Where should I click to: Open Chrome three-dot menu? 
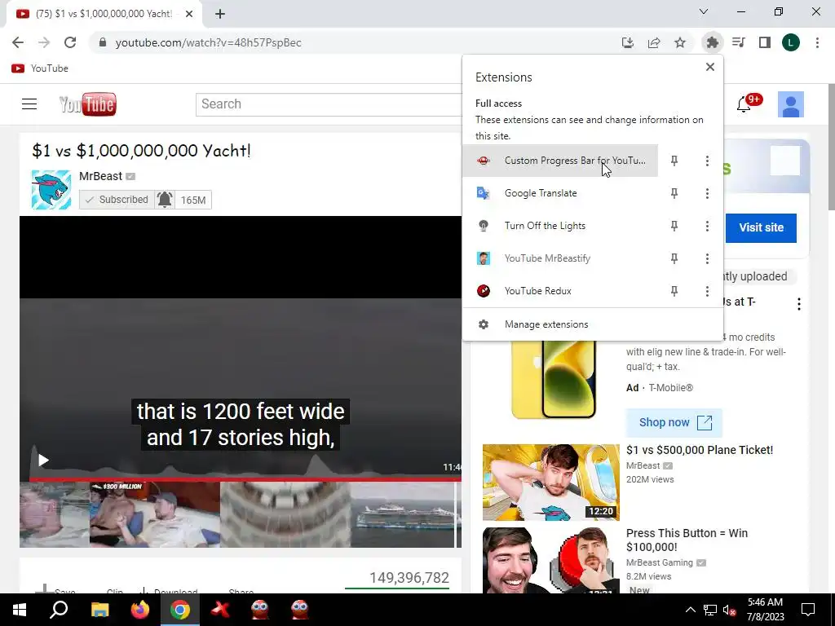(817, 42)
